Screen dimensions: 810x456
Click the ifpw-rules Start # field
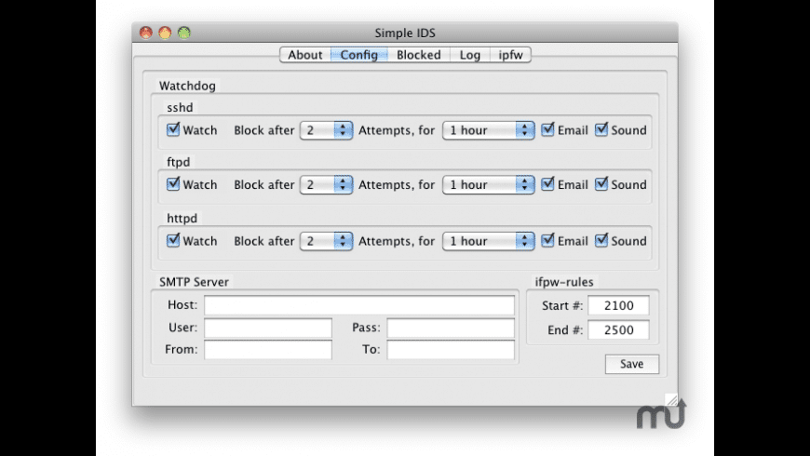pos(618,306)
